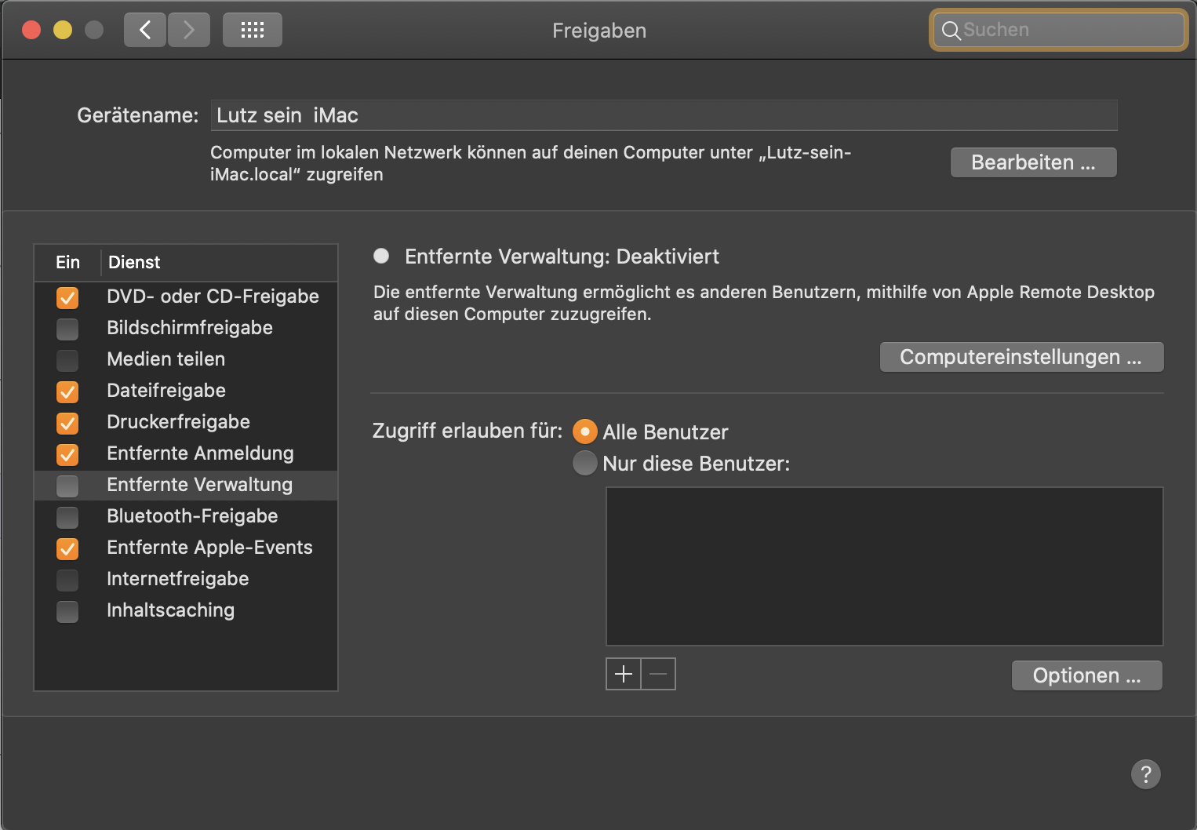Enable the Entfernte Verwaltung checkbox
1197x830 pixels.
[67, 486]
